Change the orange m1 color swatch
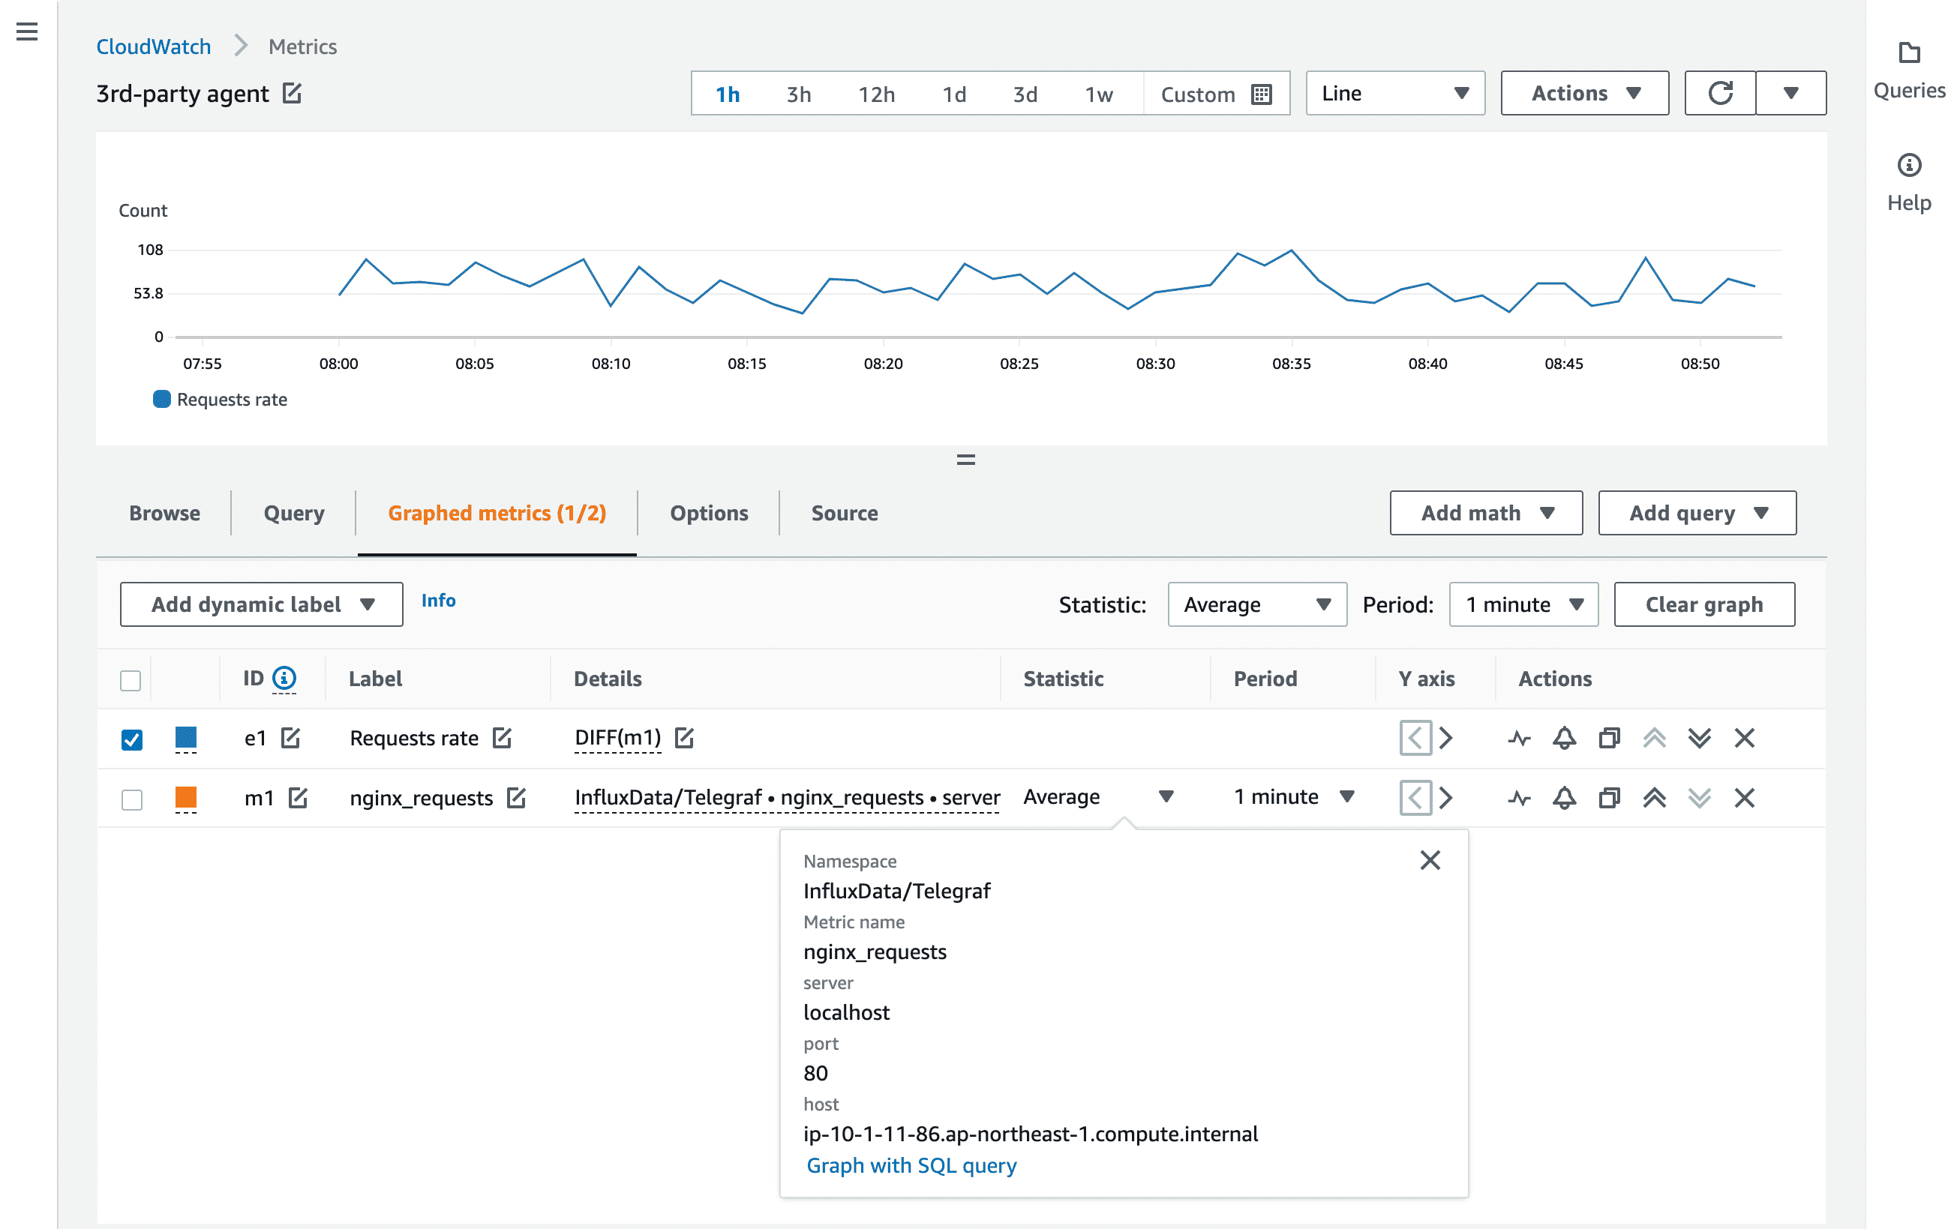Image resolution: width=1951 pixels, height=1229 pixels. (185, 797)
